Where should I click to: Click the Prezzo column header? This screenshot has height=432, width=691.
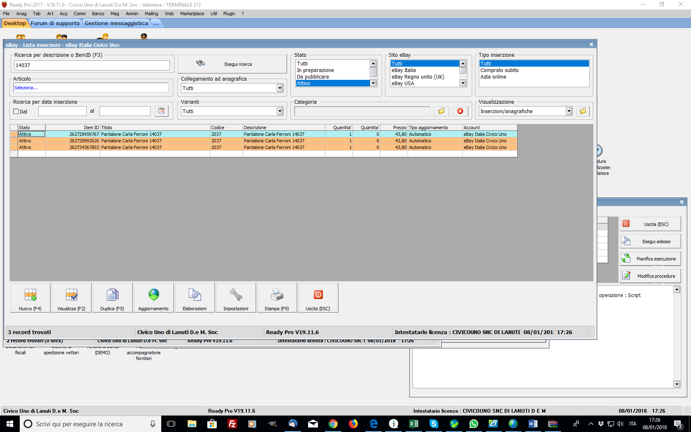point(394,128)
